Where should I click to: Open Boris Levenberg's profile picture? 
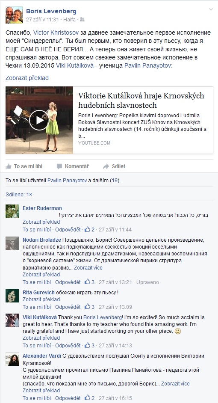tap(14, 15)
